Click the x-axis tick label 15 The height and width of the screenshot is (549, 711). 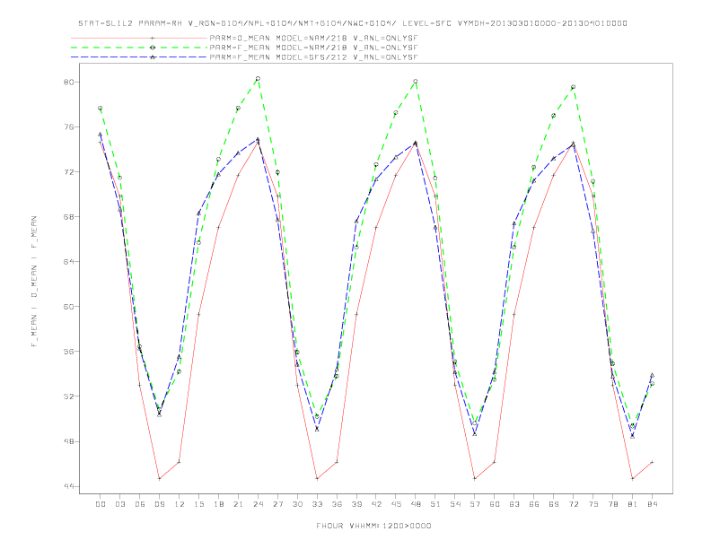(x=198, y=504)
